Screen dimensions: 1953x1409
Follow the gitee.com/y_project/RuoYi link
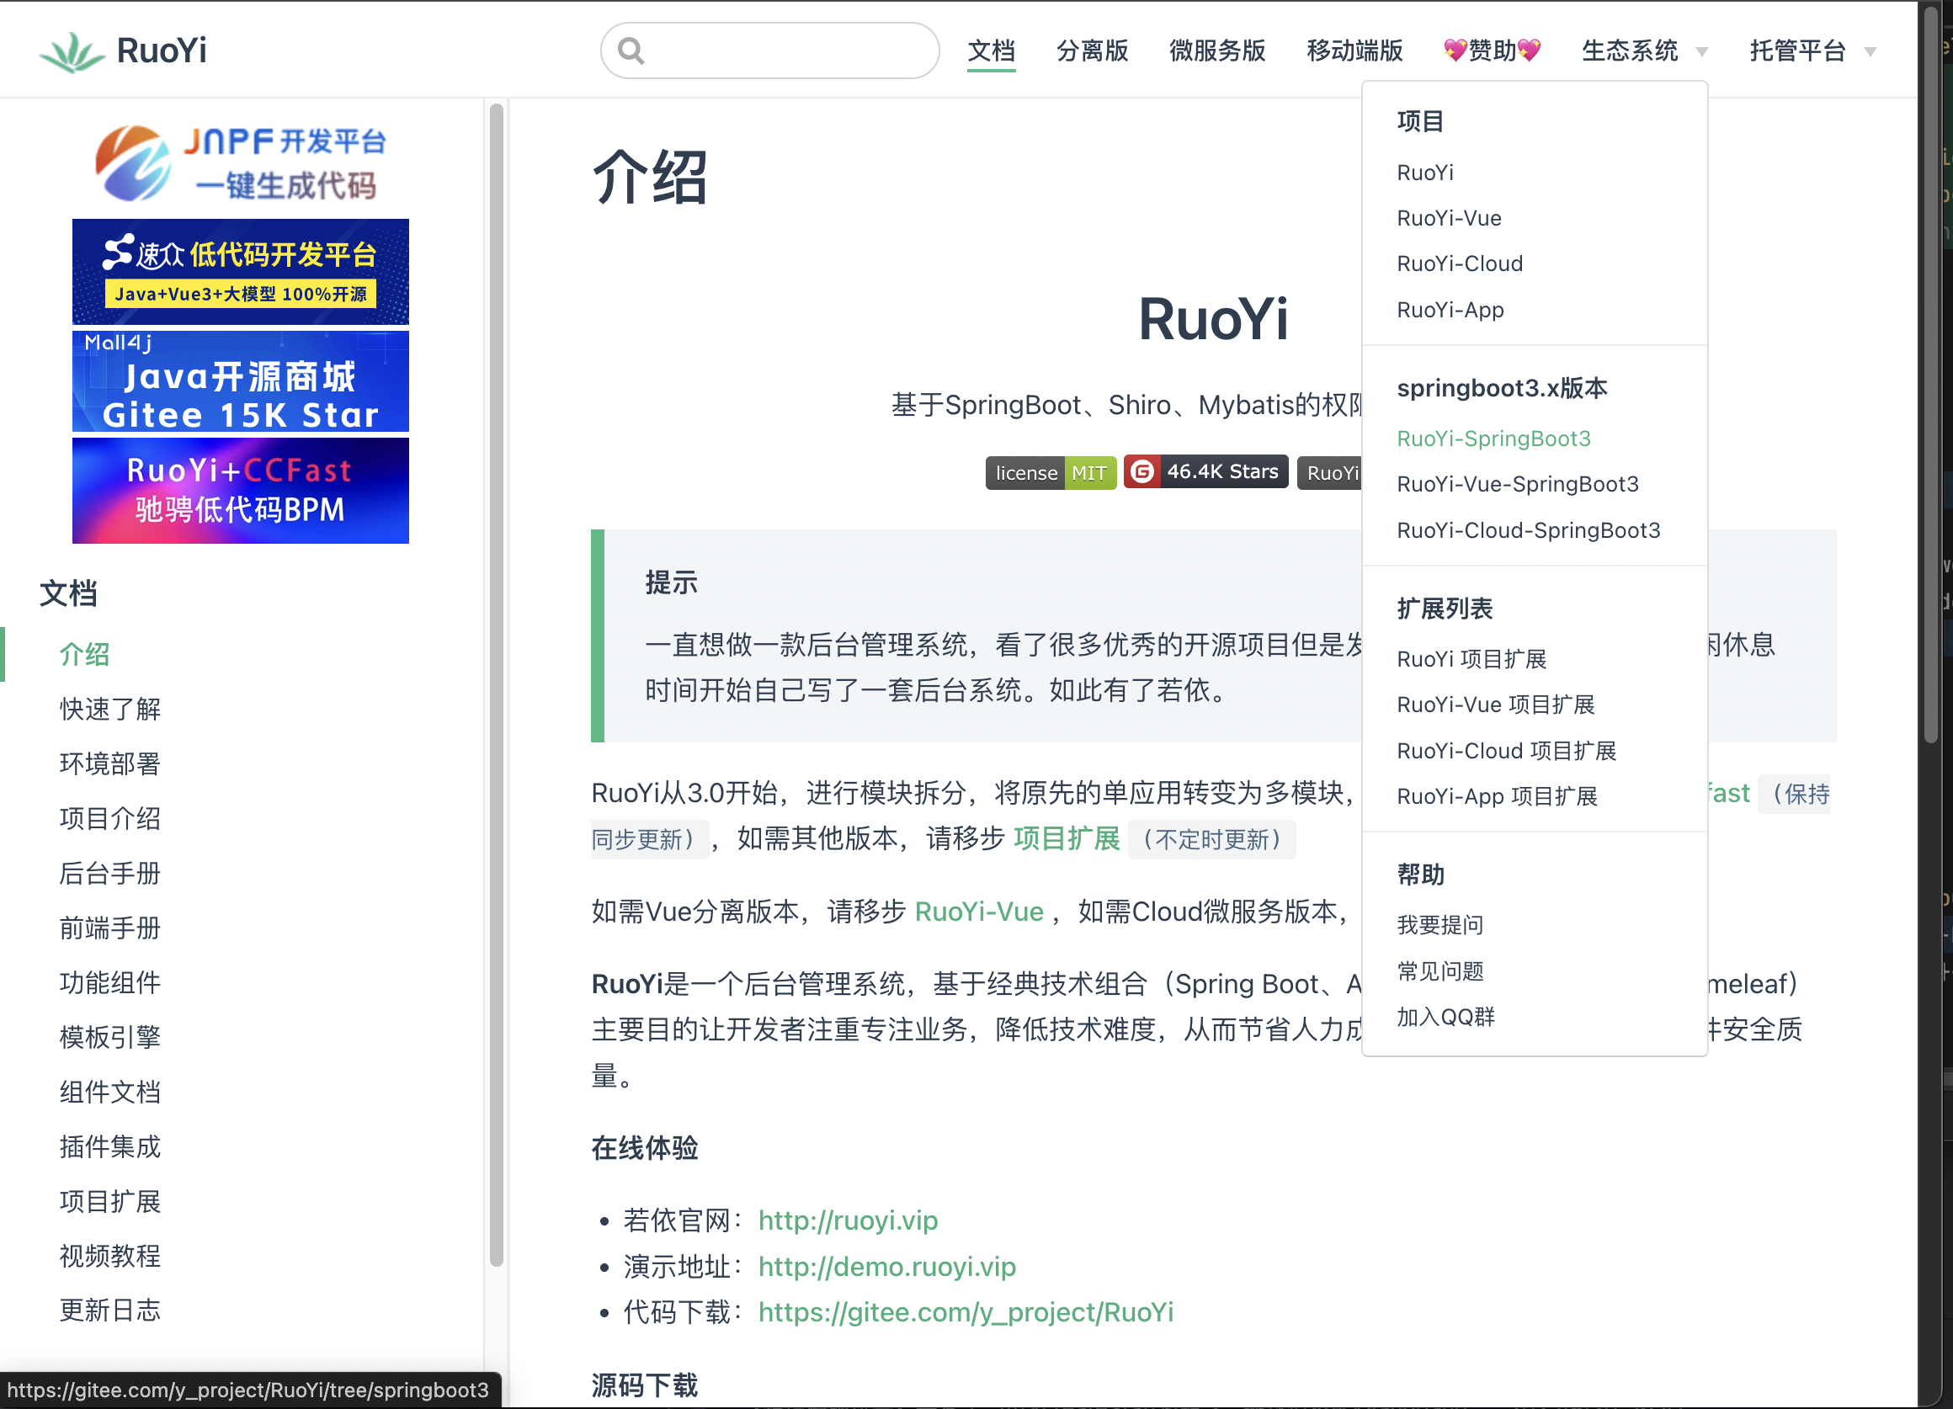click(966, 1312)
